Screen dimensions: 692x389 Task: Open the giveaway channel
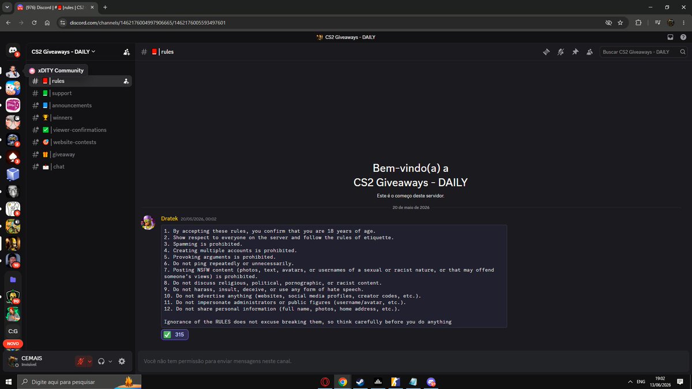point(81,154)
